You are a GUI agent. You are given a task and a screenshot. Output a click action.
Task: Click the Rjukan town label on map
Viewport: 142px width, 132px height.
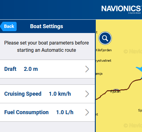click(115, 92)
